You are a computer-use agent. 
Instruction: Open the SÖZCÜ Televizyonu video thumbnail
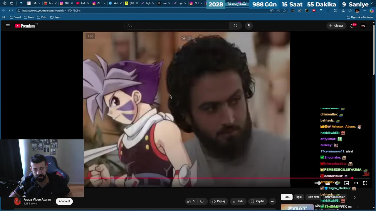[x=297, y=207]
